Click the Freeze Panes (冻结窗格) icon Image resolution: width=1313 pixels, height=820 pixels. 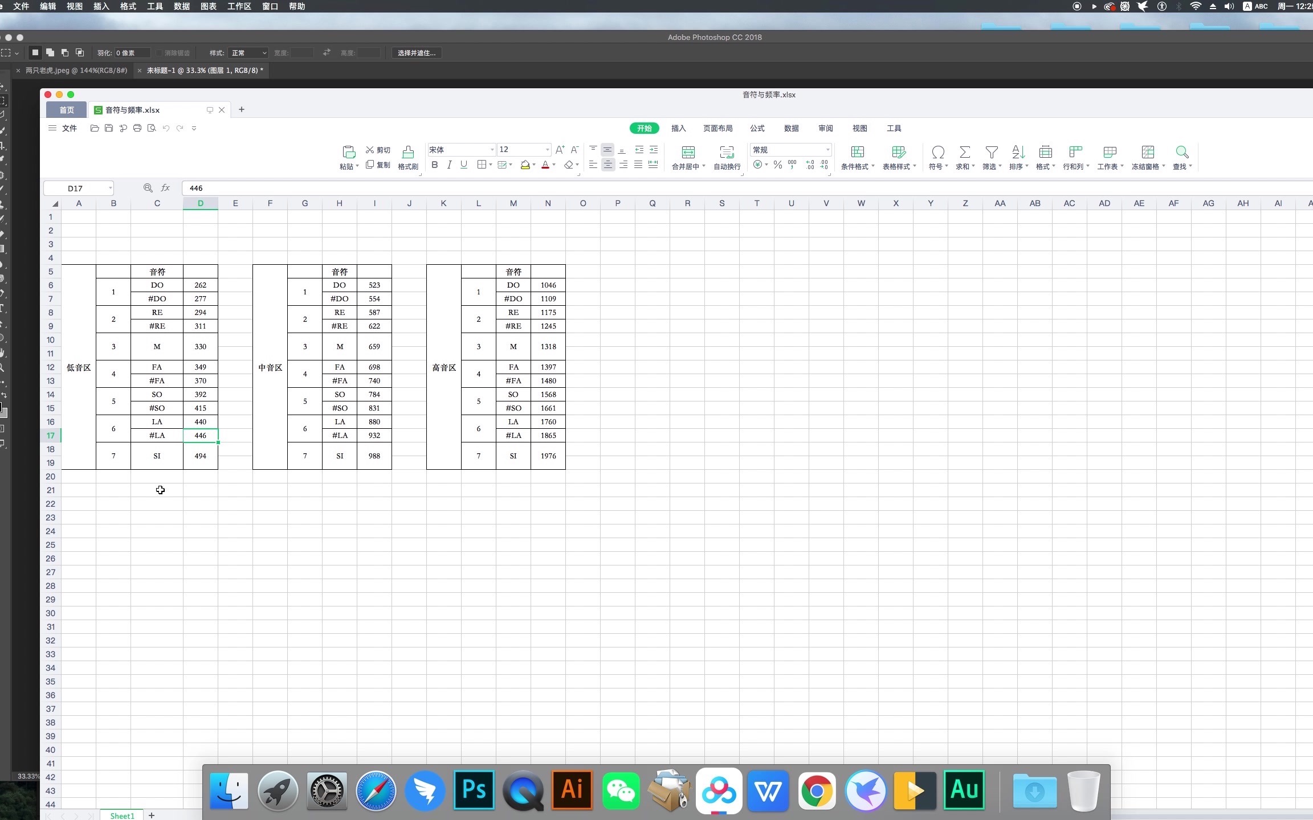click(1148, 153)
